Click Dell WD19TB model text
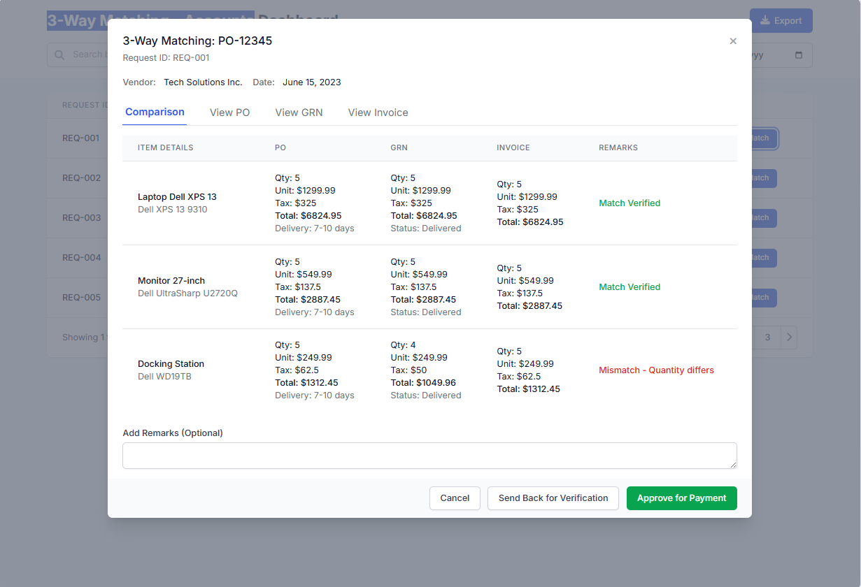Viewport: 861px width, 587px height. click(x=164, y=377)
